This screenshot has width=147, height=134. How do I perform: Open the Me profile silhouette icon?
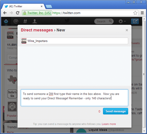coord(35,21)
